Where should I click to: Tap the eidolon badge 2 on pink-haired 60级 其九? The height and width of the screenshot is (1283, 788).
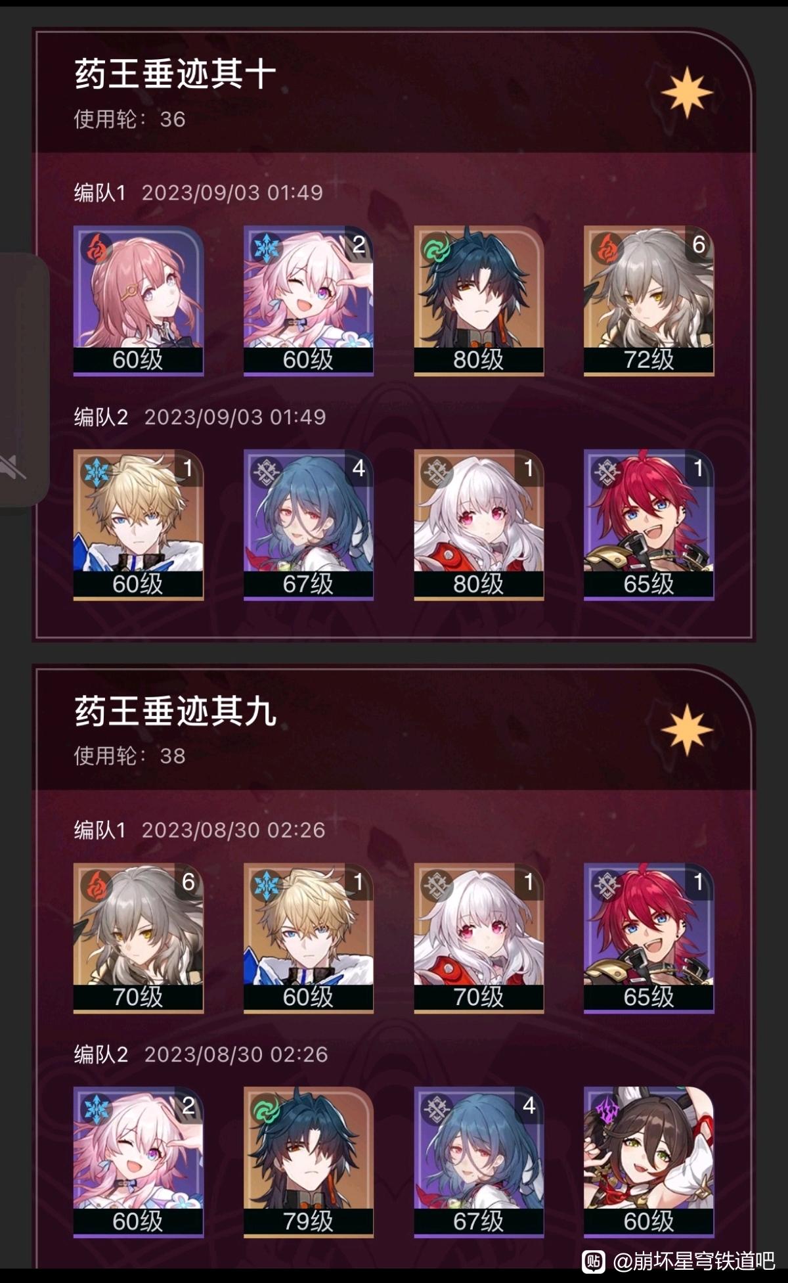(188, 1106)
